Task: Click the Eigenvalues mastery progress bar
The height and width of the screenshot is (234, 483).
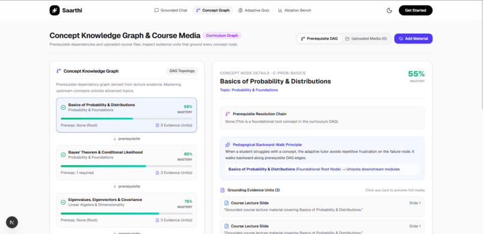Action: 126,214
